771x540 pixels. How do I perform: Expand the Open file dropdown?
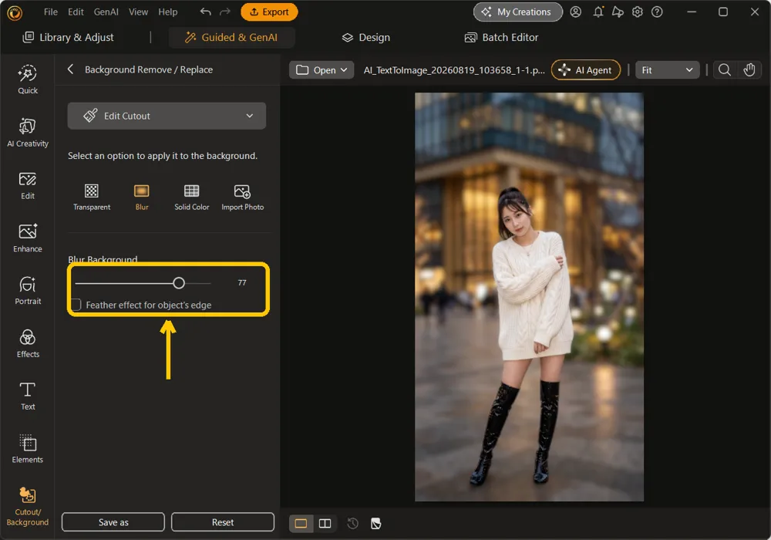322,70
